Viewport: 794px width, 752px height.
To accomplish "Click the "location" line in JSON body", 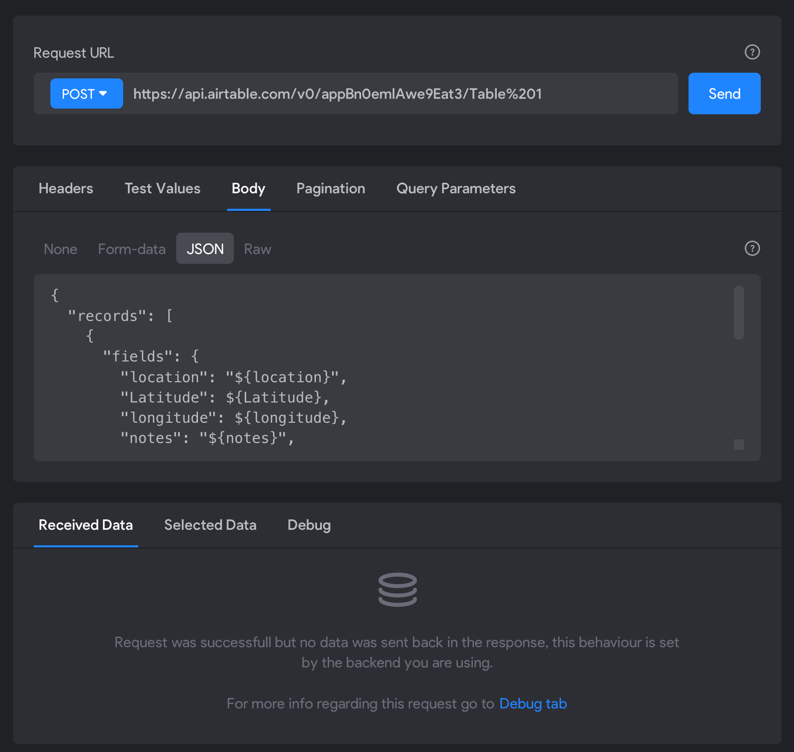I will [233, 377].
